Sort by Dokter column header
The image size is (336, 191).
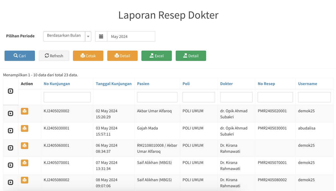226,84
